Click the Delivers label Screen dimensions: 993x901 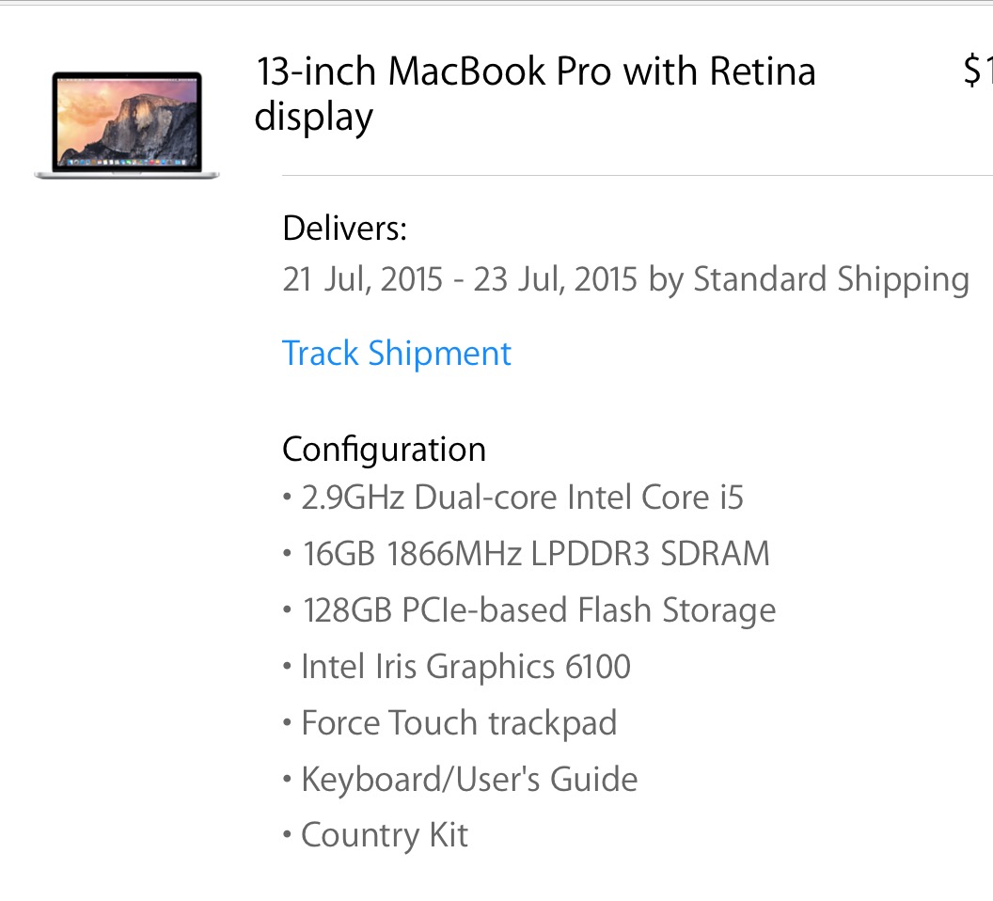[344, 229]
